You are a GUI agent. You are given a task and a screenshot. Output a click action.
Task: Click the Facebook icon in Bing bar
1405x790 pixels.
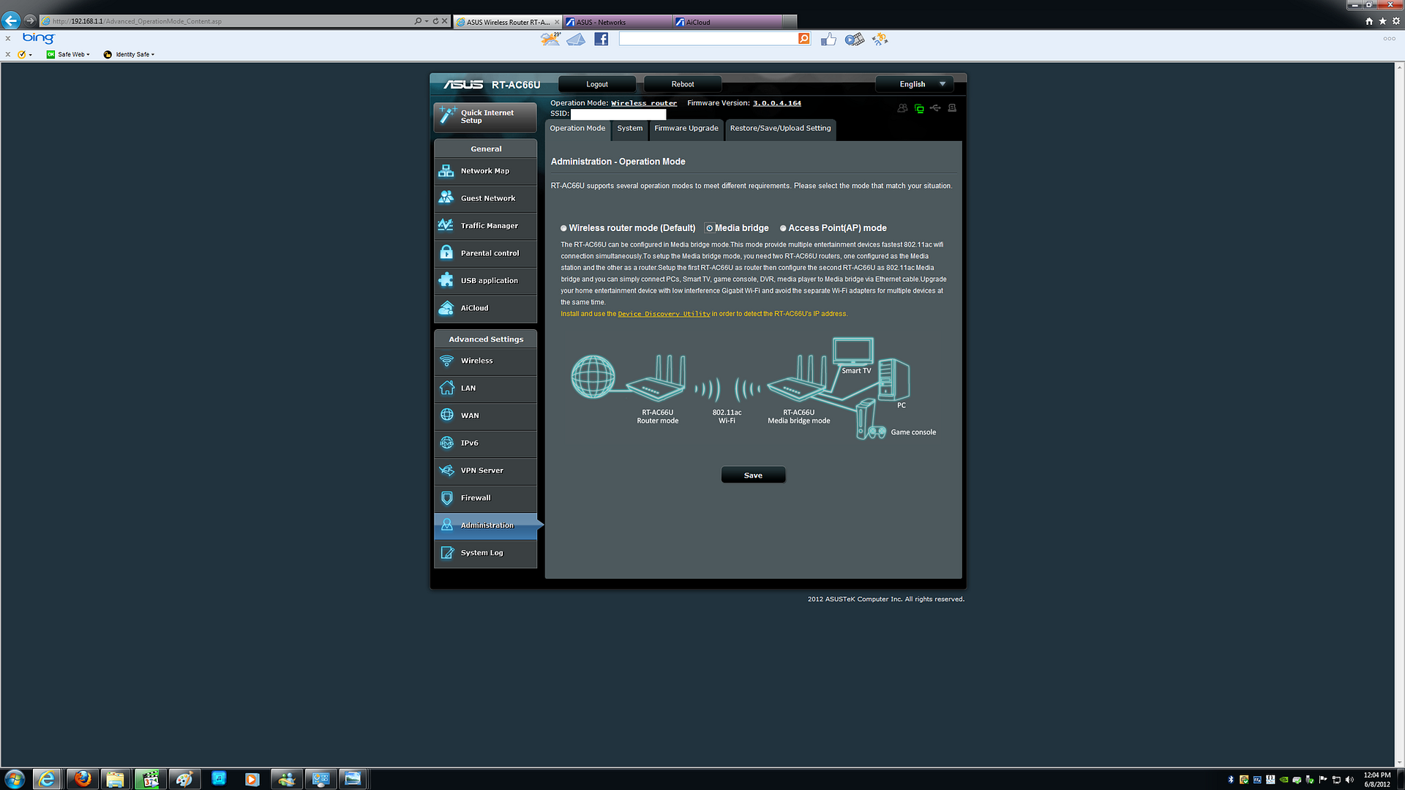click(x=601, y=39)
